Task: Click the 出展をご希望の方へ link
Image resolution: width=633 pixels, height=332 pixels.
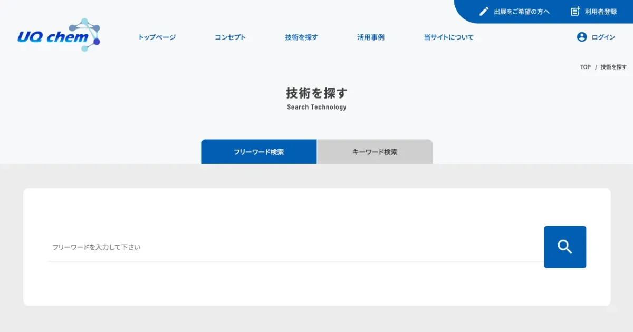Action: pos(522,12)
